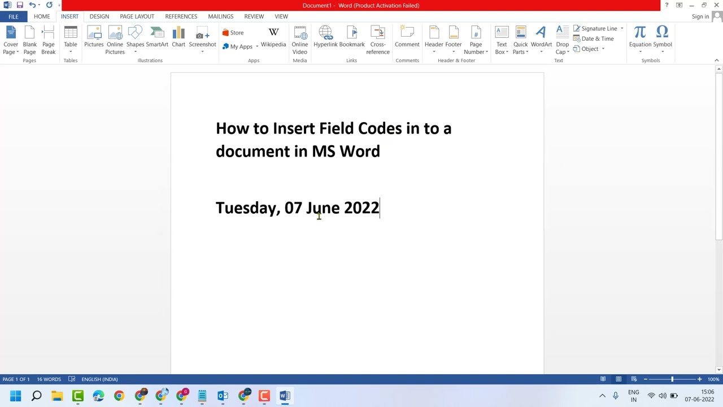Open the proofing errors indicator
Image resolution: width=723 pixels, height=407 pixels.
(72, 379)
